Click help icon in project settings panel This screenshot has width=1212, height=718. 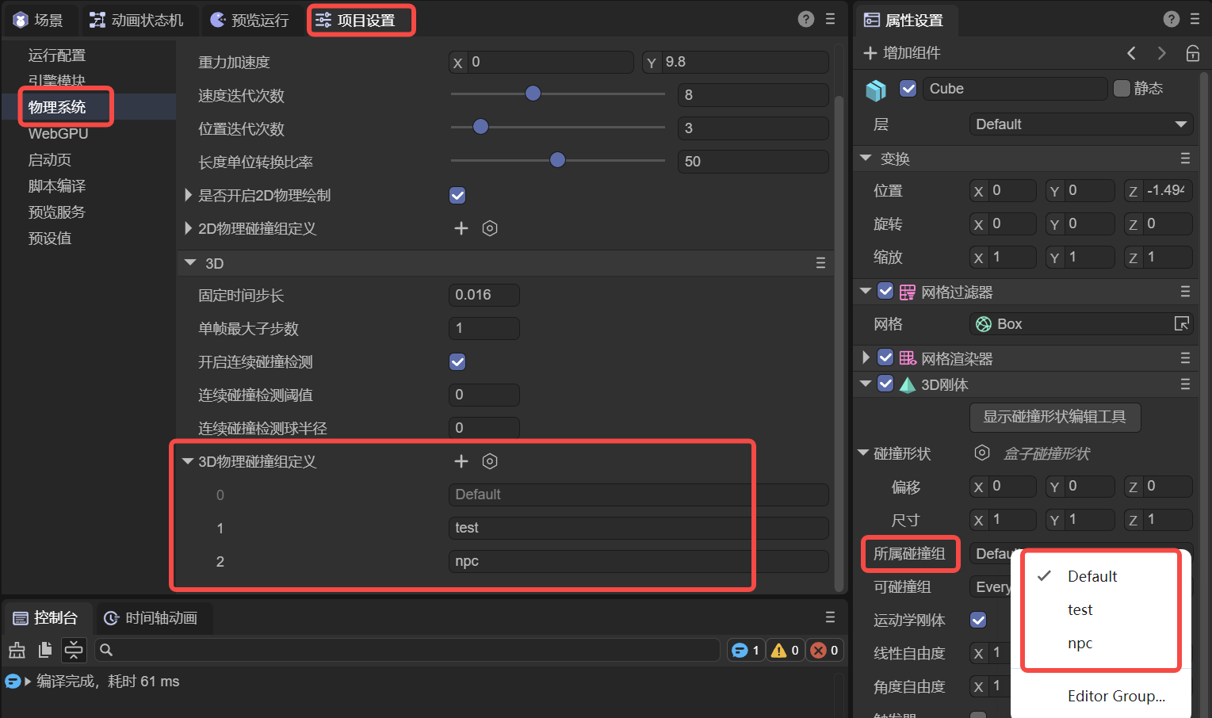pos(805,20)
